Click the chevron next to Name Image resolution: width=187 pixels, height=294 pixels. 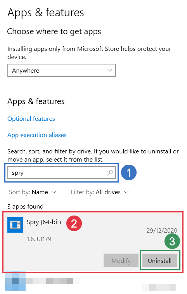(x=54, y=192)
